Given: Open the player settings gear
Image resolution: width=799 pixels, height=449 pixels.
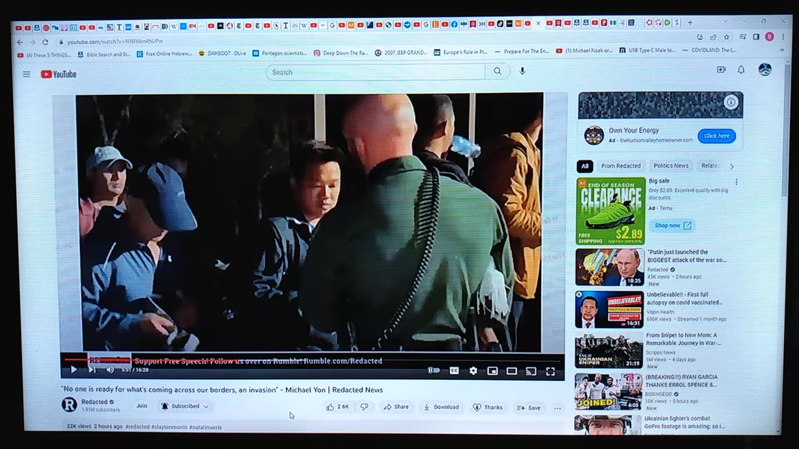Looking at the screenshot, I should click(x=473, y=370).
